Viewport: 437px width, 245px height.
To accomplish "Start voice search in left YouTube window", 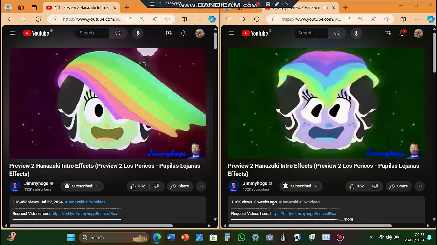I will point(138,33).
